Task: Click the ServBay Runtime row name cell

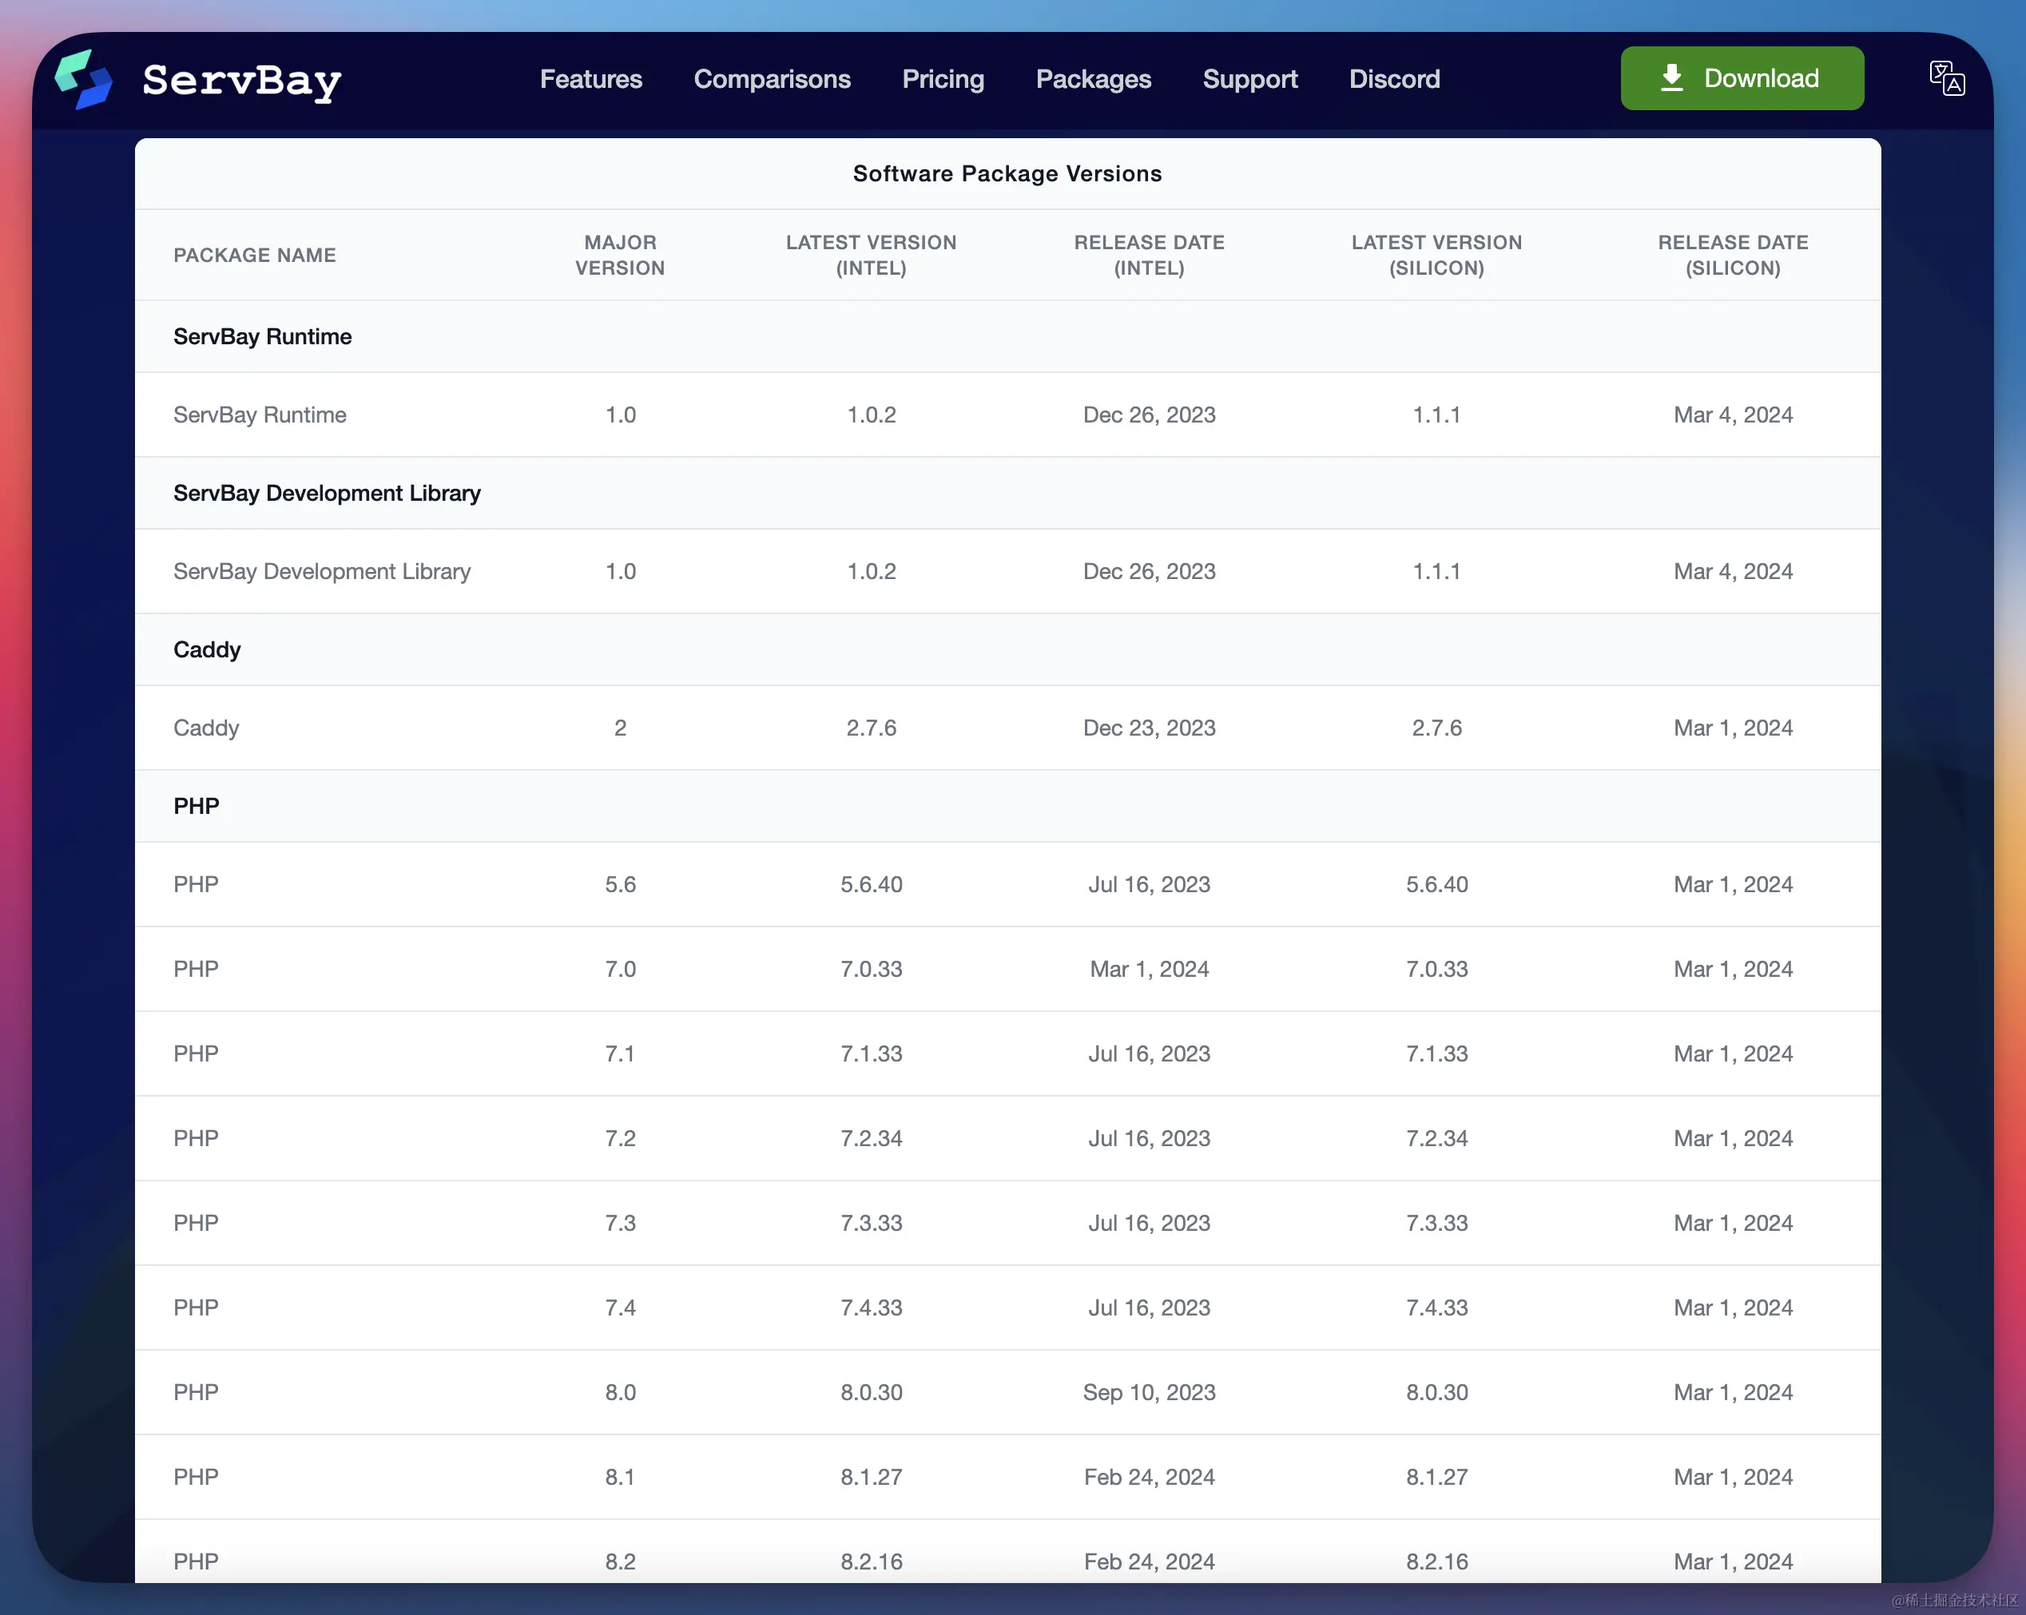Action: click(260, 415)
